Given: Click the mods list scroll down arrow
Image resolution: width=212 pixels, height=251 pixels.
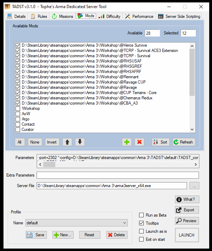Looking at the screenshot, I should (192, 129).
